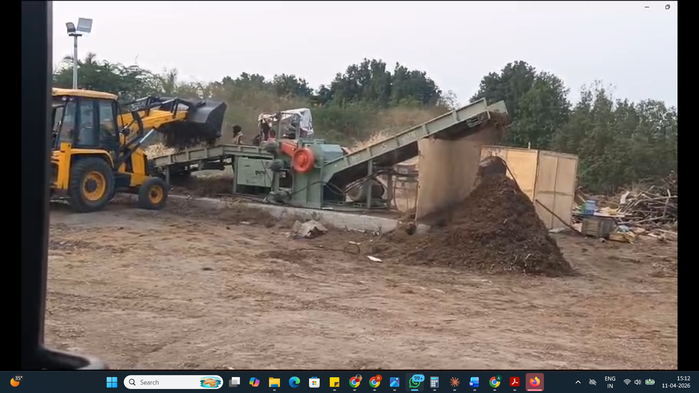The height and width of the screenshot is (393, 699).
Task: Open ENG IN language switcher
Action: (610, 382)
